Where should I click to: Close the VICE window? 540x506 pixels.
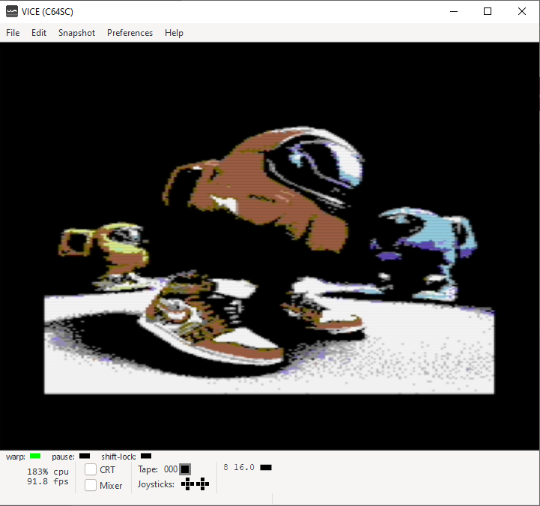coord(522,11)
